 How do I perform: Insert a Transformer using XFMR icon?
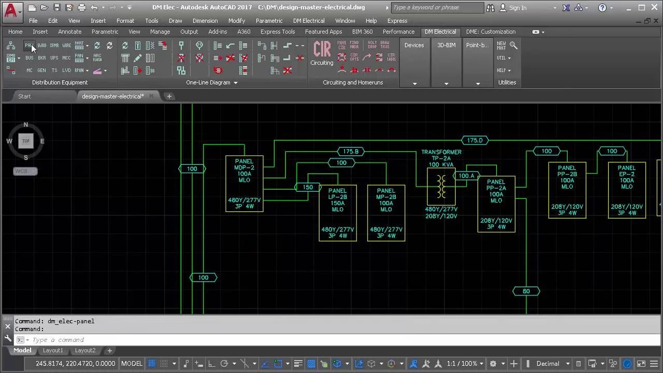click(x=54, y=46)
